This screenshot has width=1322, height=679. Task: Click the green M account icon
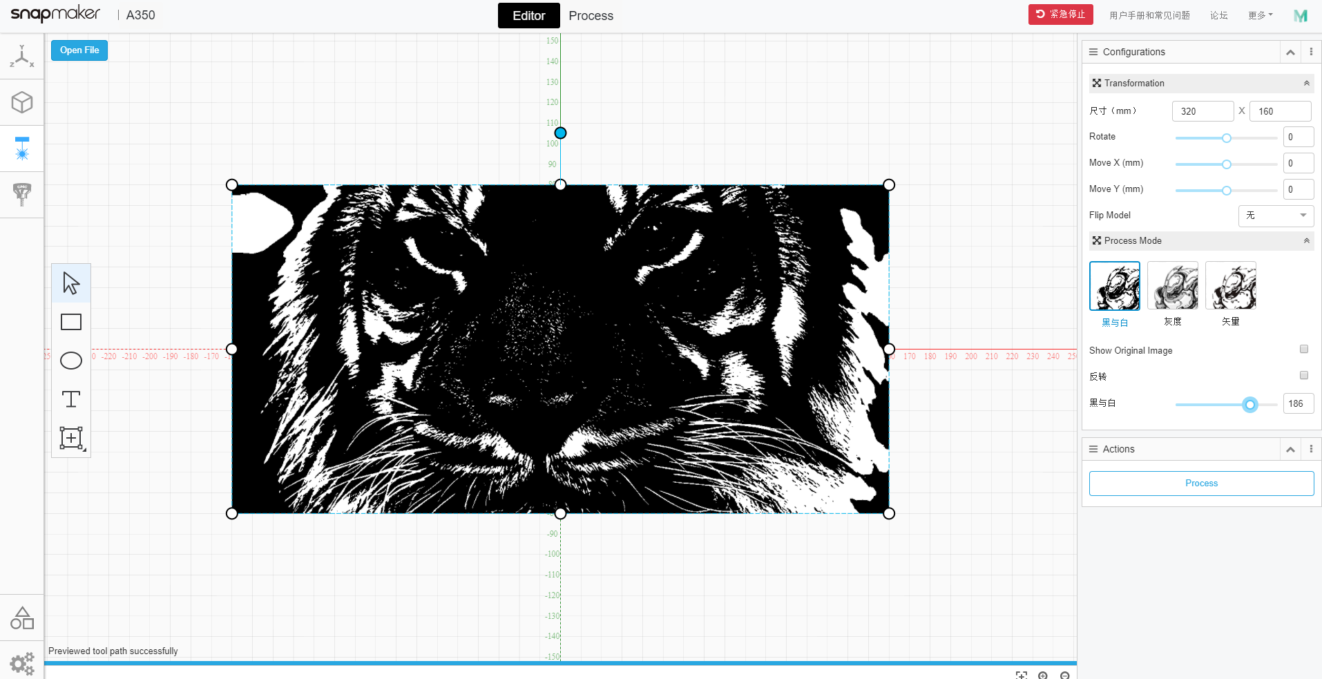[1301, 15]
